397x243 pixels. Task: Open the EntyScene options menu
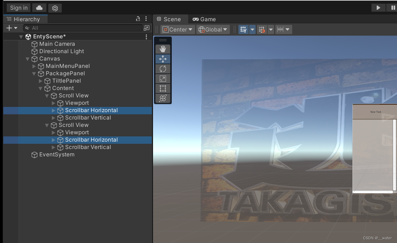146,37
